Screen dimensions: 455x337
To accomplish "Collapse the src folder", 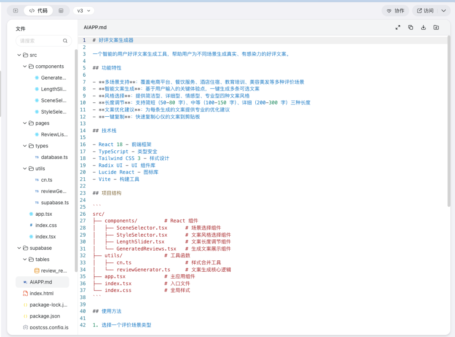I will coord(19,55).
